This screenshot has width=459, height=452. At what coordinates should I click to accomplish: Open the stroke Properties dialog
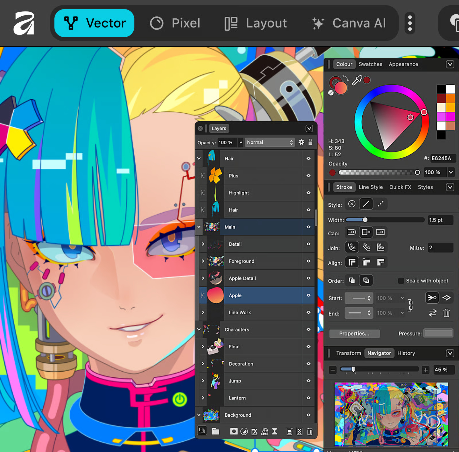point(355,334)
